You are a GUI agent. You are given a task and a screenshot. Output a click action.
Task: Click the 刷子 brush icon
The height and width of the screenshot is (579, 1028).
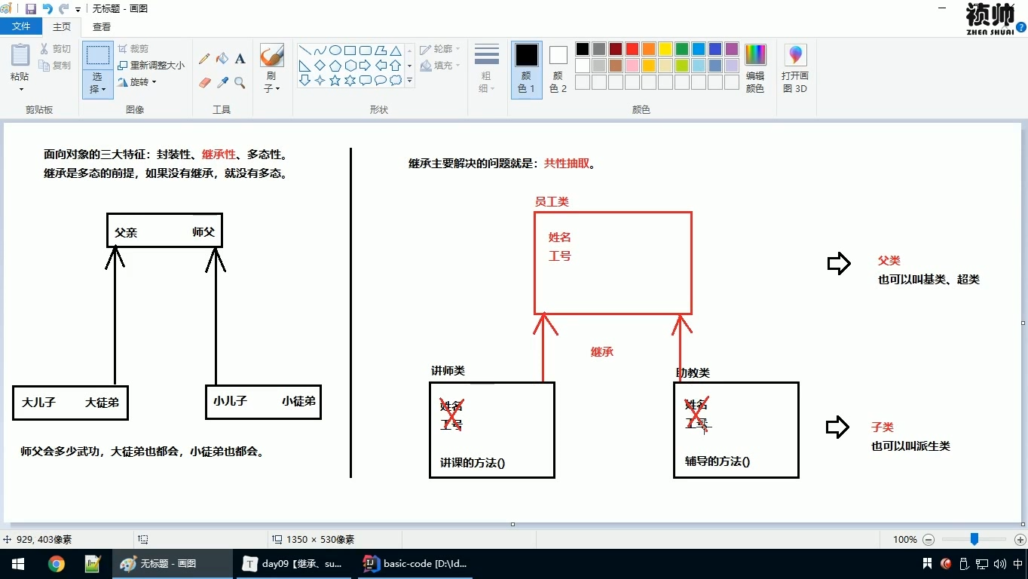click(x=271, y=56)
